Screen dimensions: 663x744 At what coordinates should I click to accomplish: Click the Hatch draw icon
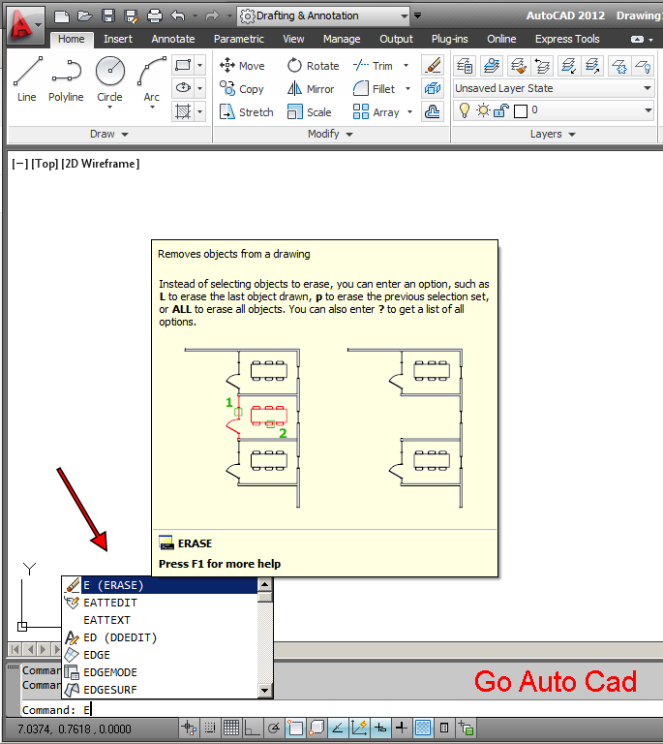click(x=183, y=111)
